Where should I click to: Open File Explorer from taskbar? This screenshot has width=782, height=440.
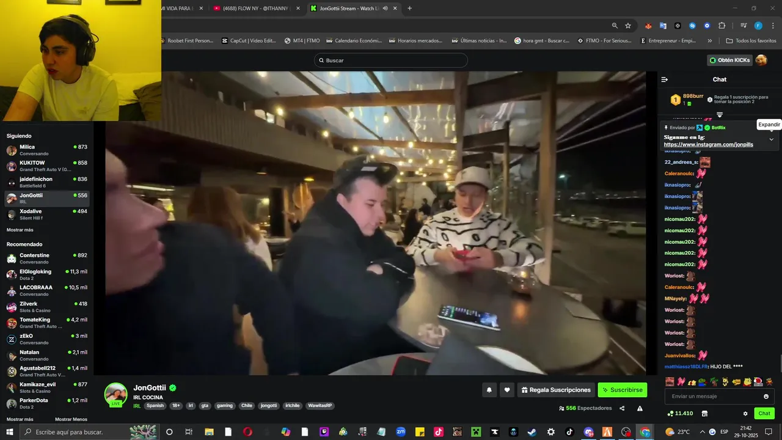[209, 432]
